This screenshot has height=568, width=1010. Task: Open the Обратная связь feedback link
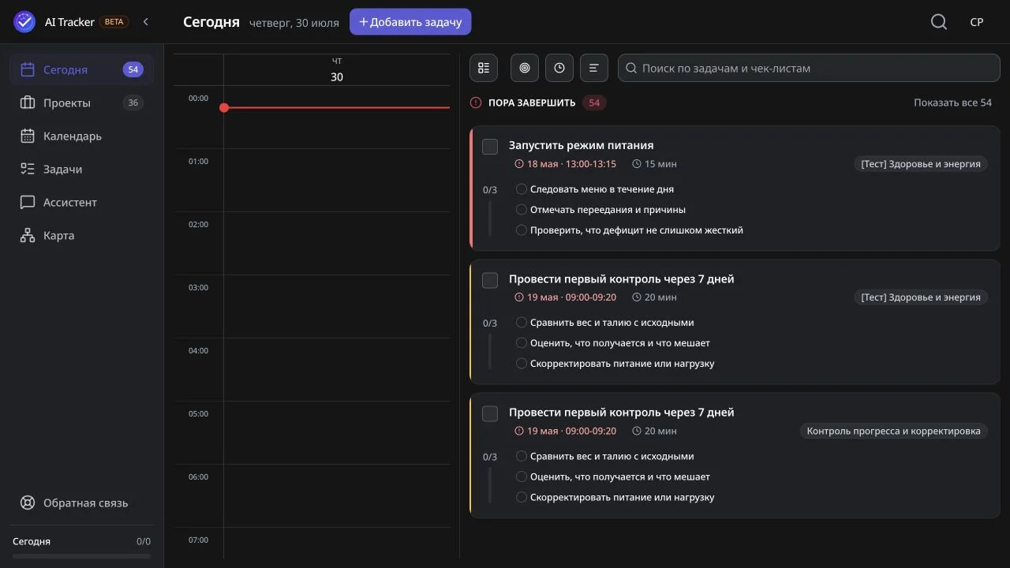pos(81,503)
